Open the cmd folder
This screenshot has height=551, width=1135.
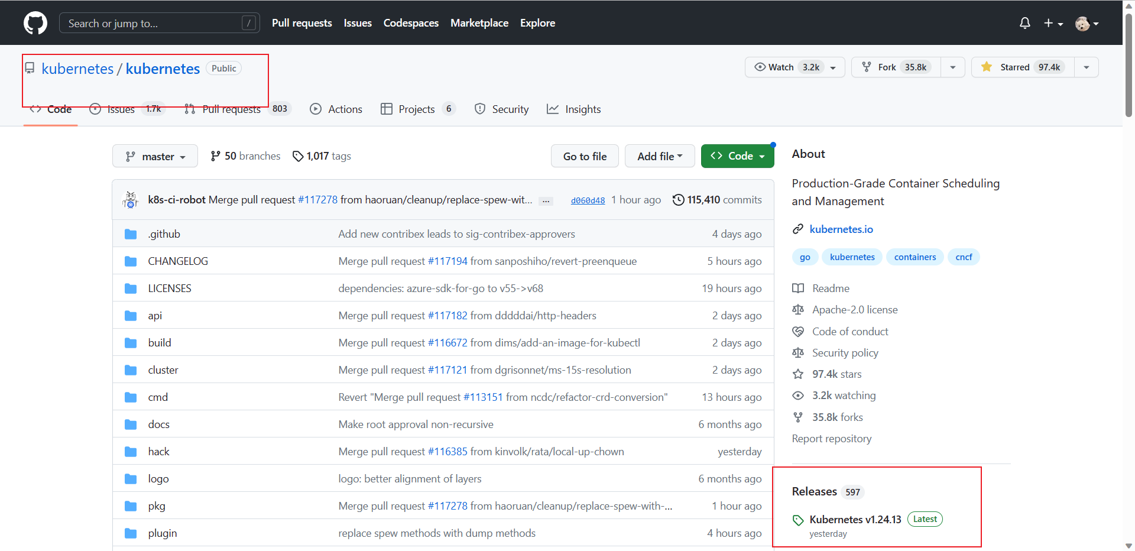(x=158, y=397)
